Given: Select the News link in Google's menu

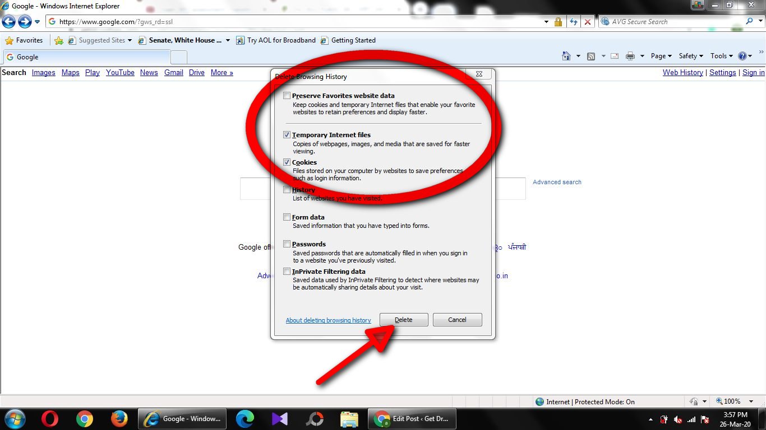Looking at the screenshot, I should pyautogui.click(x=149, y=72).
